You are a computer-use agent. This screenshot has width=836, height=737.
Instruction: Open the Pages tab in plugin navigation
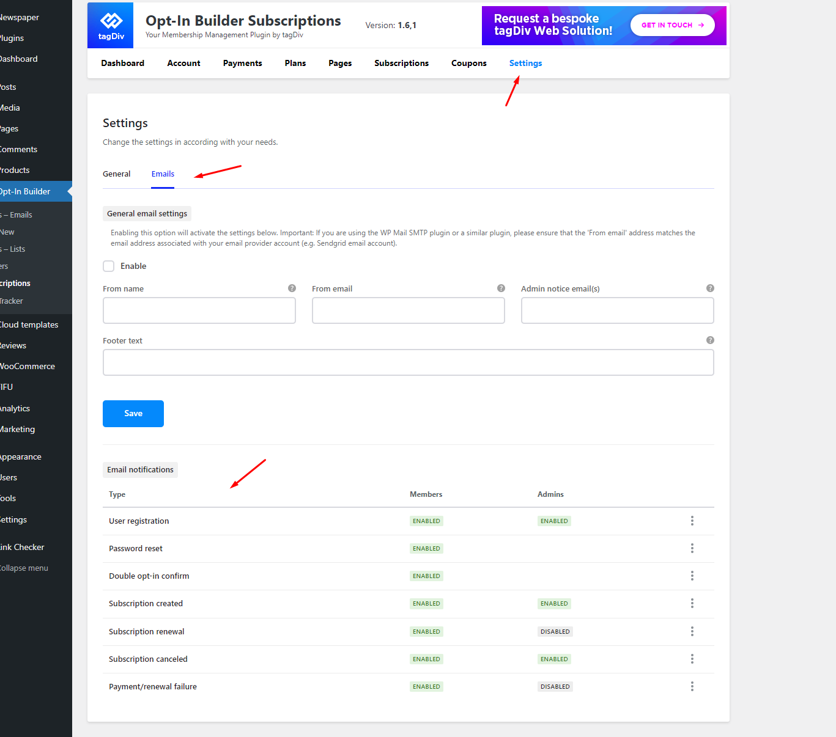[x=340, y=63]
